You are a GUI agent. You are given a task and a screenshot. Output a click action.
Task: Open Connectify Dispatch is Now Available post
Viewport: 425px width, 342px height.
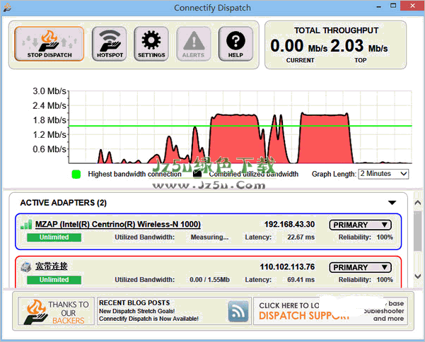pyautogui.click(x=149, y=319)
